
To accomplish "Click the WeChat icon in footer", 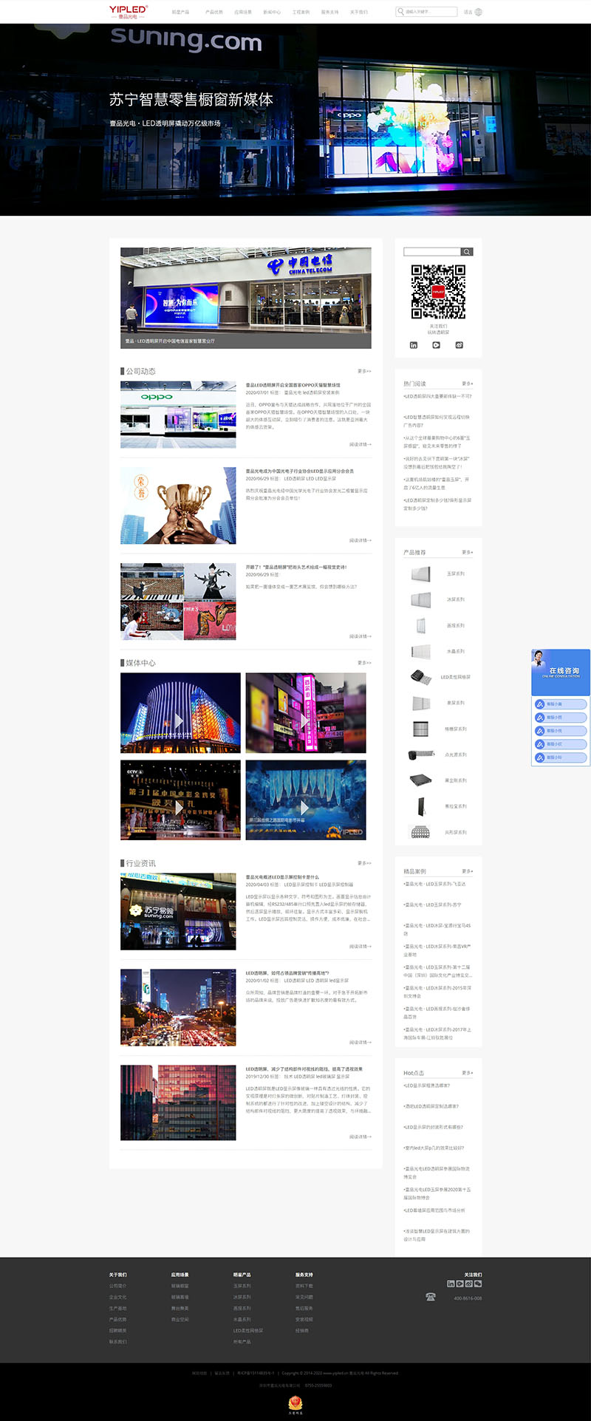I will point(477,1284).
